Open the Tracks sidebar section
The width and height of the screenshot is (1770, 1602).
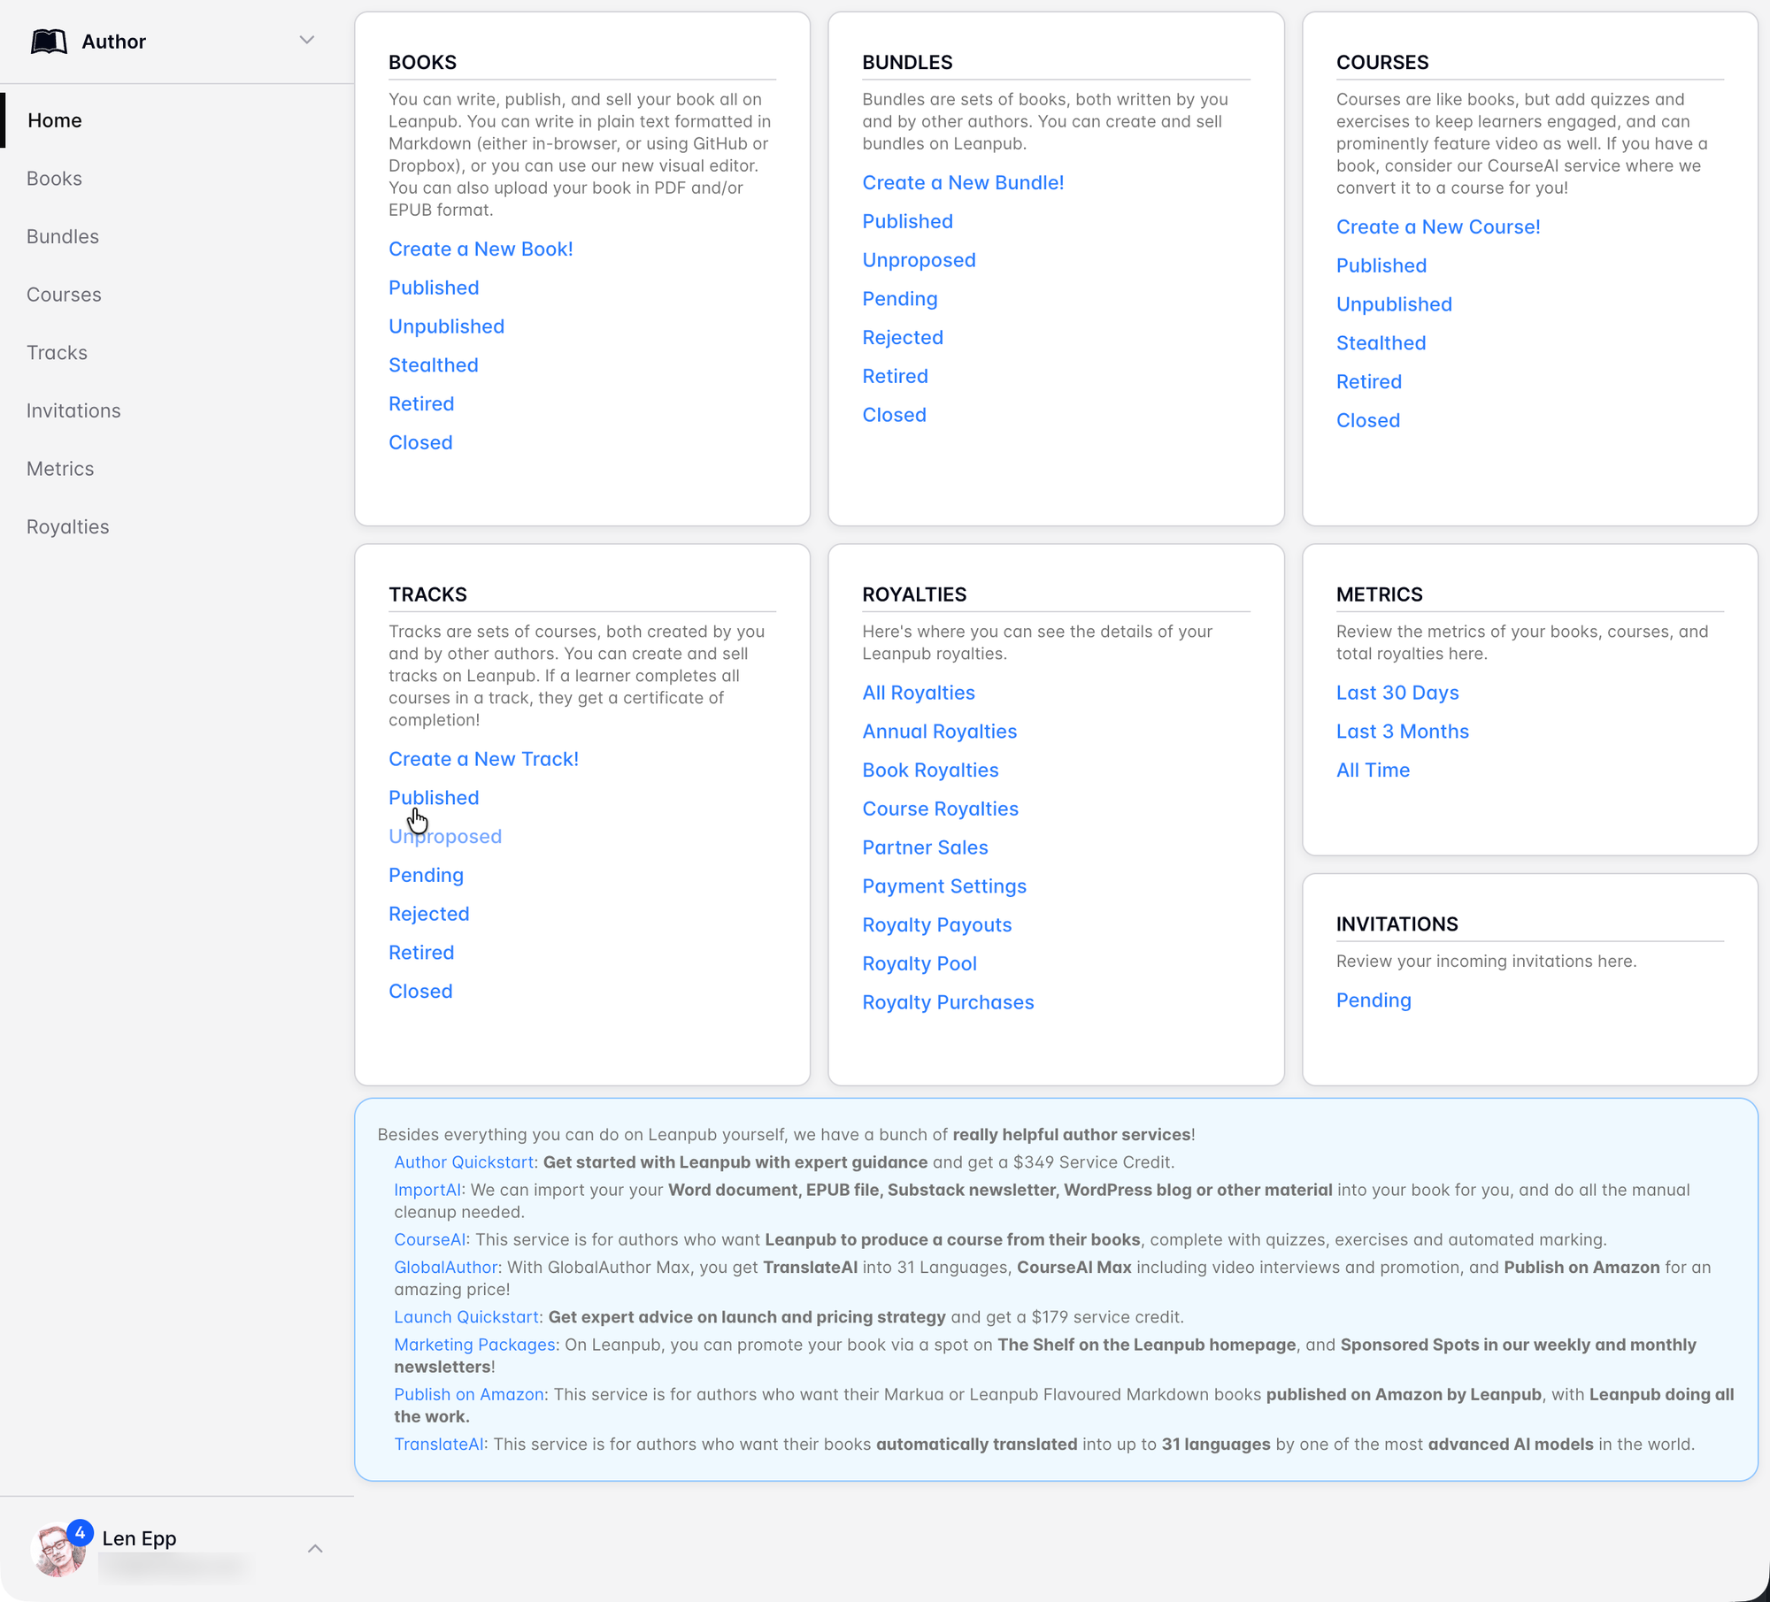(57, 353)
